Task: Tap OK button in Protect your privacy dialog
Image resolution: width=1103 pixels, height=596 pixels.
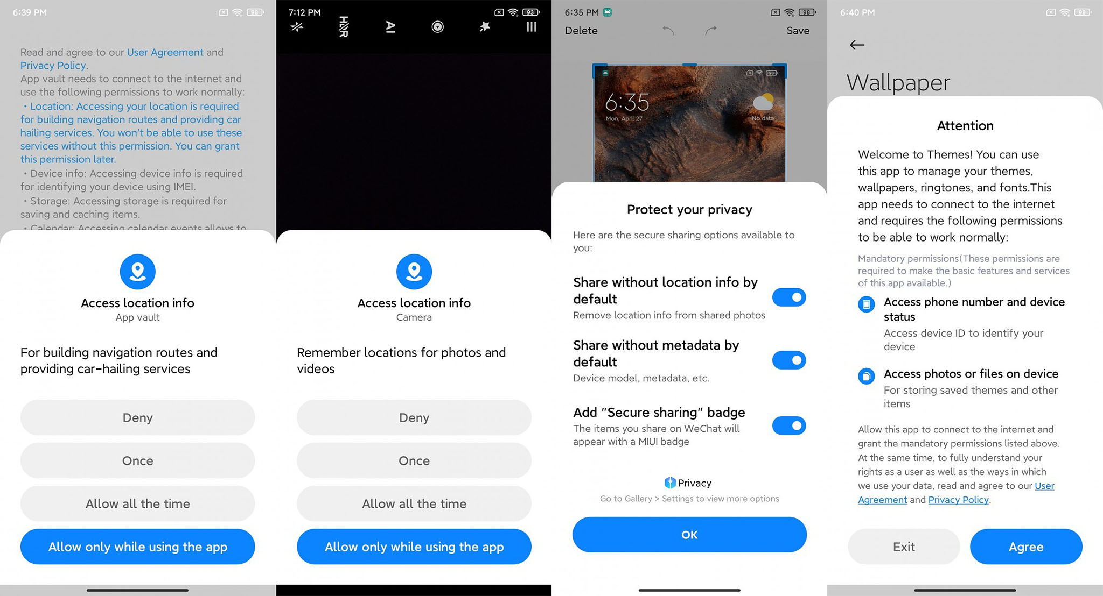Action: pyautogui.click(x=689, y=534)
